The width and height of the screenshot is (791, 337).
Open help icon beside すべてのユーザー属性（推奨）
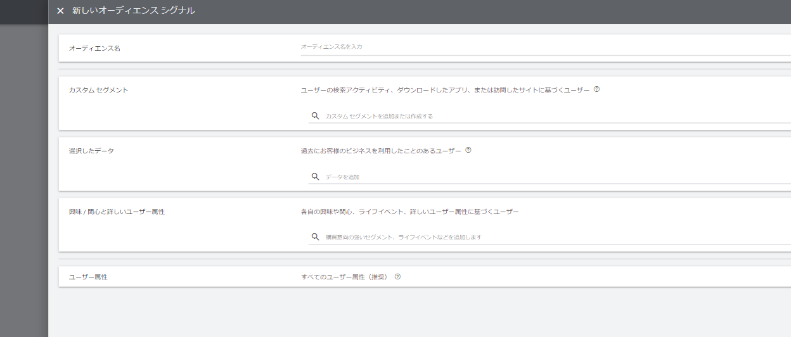click(x=397, y=277)
